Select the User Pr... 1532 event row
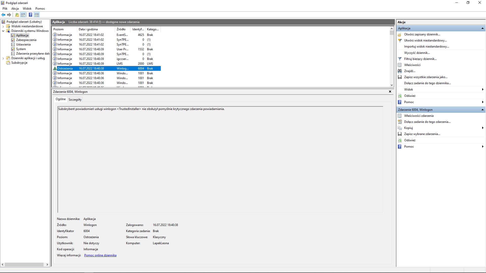The image size is (486, 273). [106, 49]
